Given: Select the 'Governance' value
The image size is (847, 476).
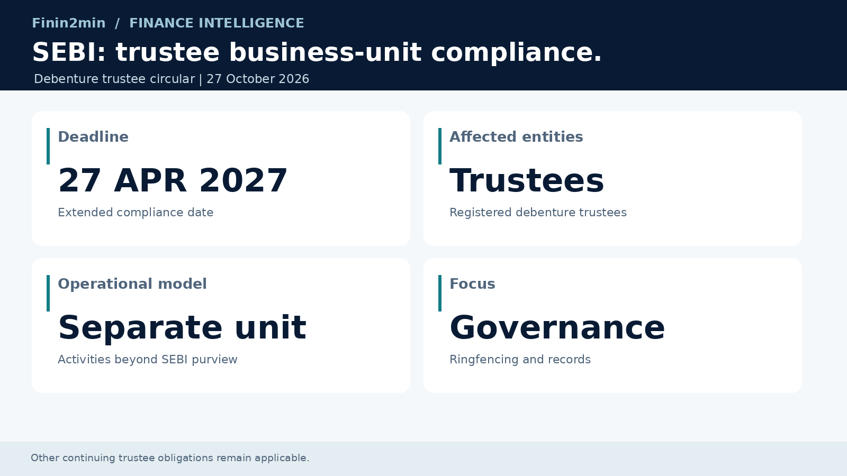Looking at the screenshot, I should (557, 328).
